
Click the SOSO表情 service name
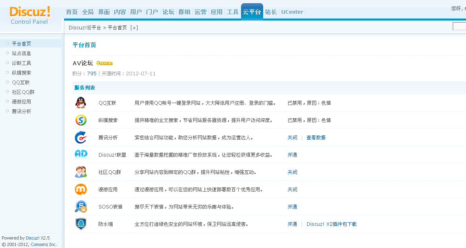pos(111,207)
